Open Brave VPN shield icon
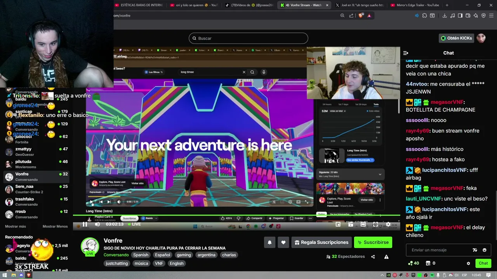 [x=483, y=15]
